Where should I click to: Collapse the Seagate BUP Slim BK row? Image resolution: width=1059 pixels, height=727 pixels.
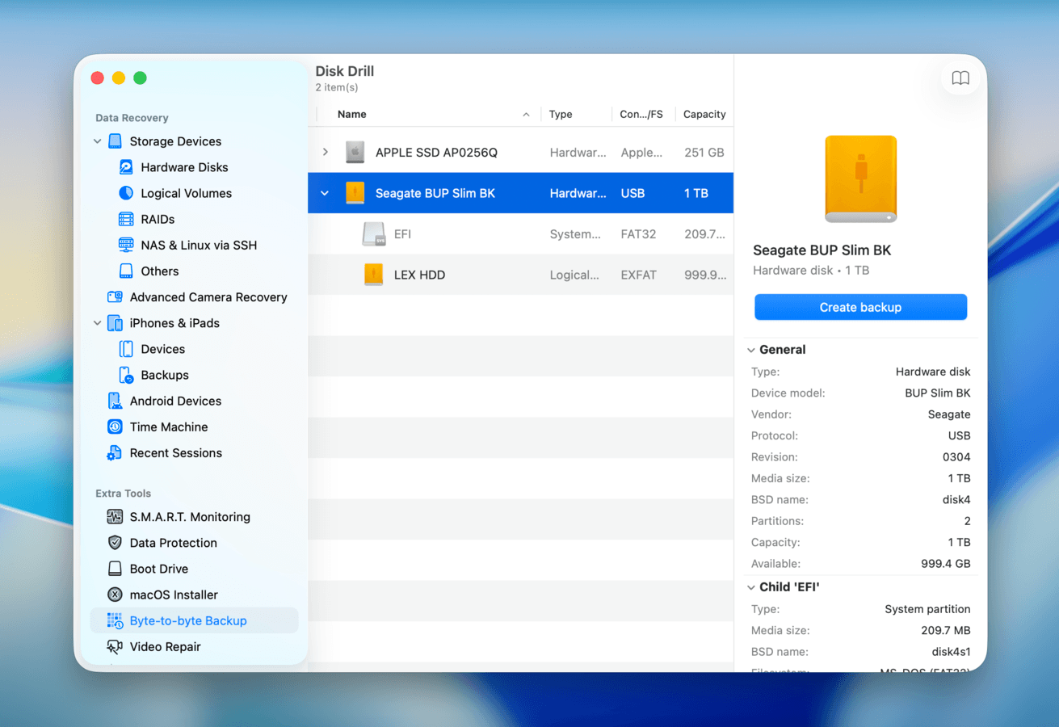click(326, 192)
